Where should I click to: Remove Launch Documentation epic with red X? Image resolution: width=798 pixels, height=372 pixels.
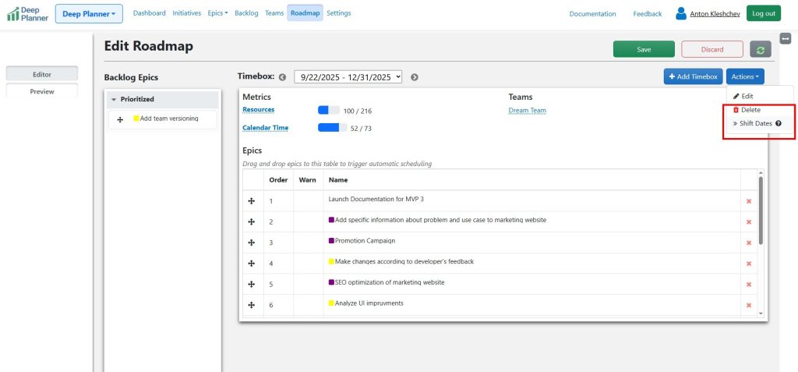pos(749,200)
